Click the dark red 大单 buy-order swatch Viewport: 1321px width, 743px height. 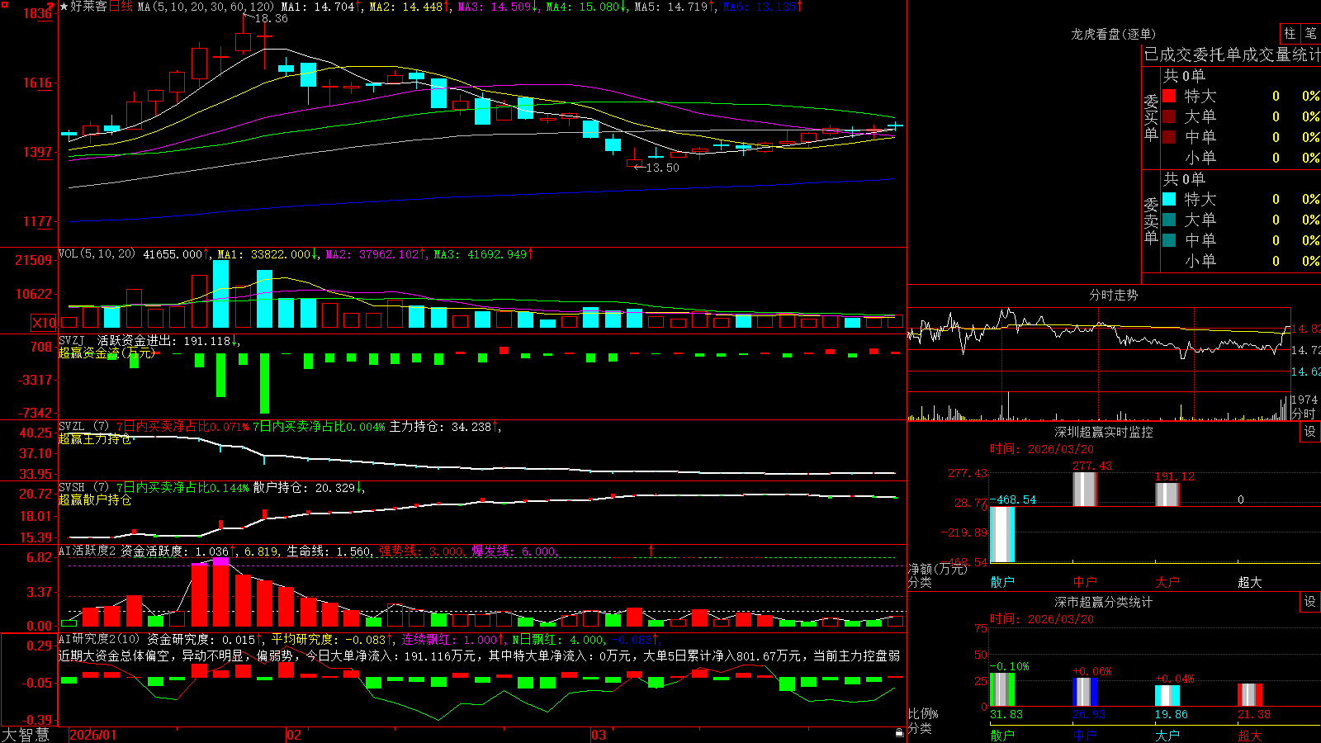[x=1169, y=116]
